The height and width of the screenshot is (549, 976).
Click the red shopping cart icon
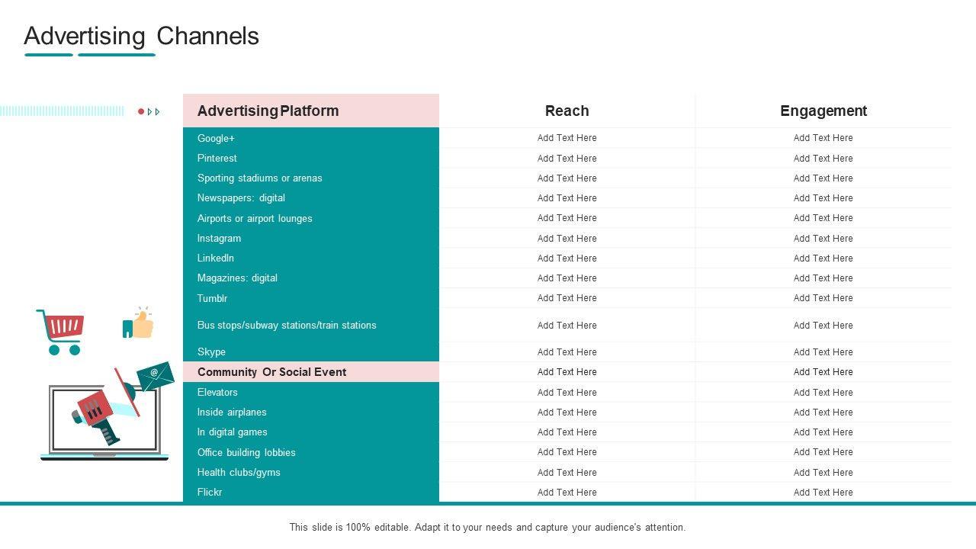pos(61,331)
